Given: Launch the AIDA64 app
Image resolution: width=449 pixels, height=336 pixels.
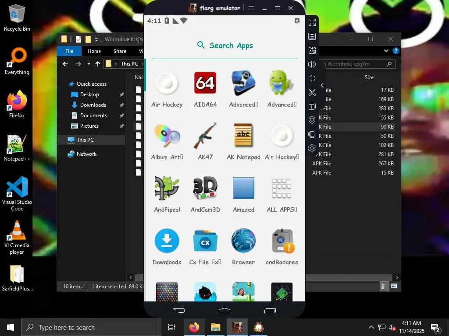Looking at the screenshot, I should coord(205,89).
